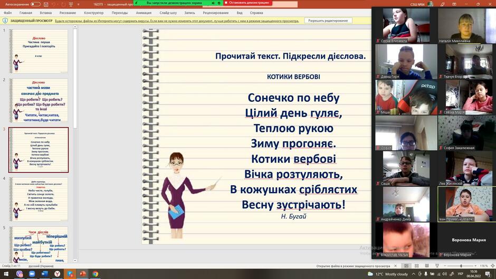Click the slide title Прочитай текст
Viewport: 496px width, 279px height.
pyautogui.click(x=290, y=56)
